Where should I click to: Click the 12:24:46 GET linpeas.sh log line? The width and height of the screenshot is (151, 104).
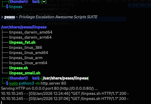pyautogui.click(x=65, y=94)
